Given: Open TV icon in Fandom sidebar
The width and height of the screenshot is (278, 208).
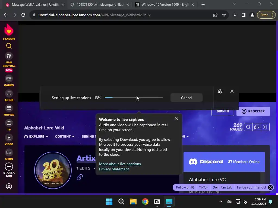Looking at the screenshot, I should point(9,123).
